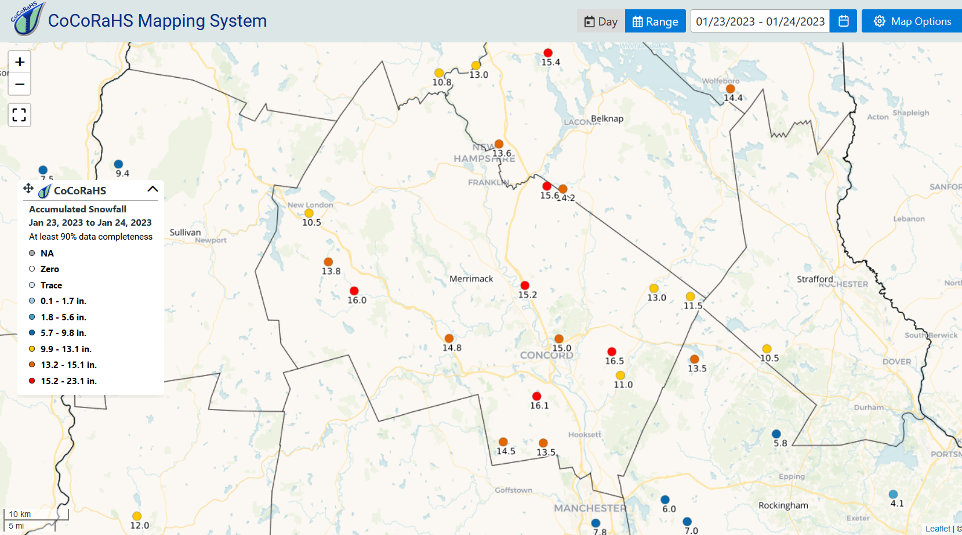Click the 'Belknap' county label
The width and height of the screenshot is (962, 535).
(x=607, y=119)
